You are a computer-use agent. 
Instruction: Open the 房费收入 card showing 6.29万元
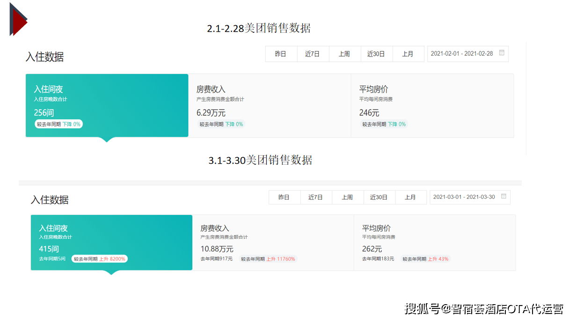coord(269,105)
